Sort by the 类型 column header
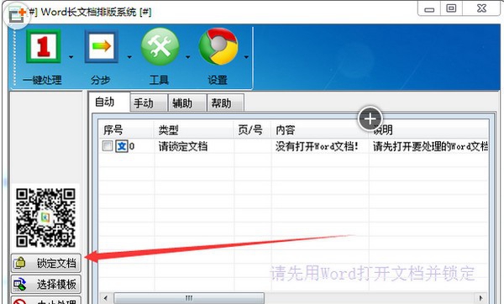The image size is (504, 304). (x=194, y=130)
